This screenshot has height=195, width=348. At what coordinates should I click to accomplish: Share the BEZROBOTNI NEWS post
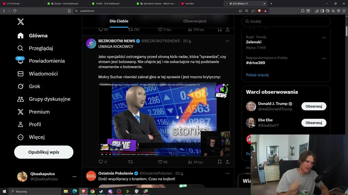coord(228,162)
